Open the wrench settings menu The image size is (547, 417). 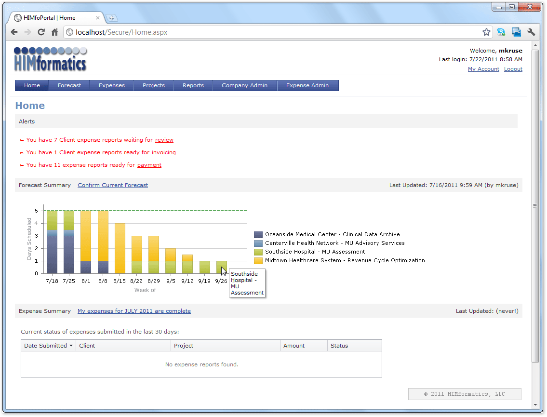pyautogui.click(x=532, y=32)
